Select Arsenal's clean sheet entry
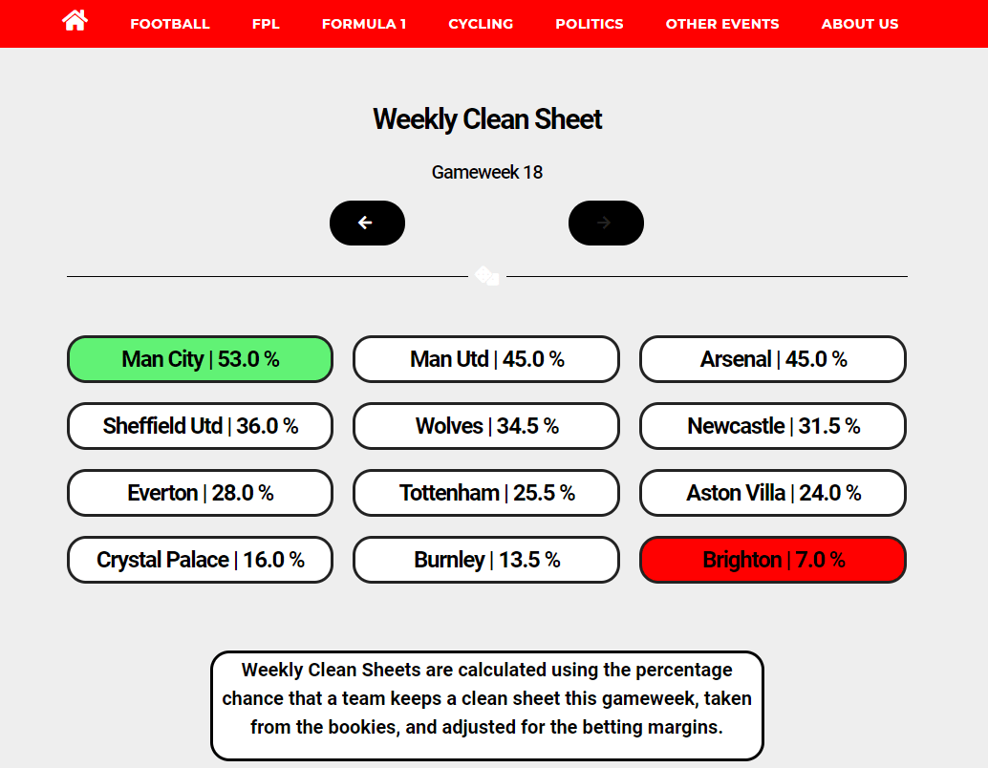988x768 pixels. [772, 359]
